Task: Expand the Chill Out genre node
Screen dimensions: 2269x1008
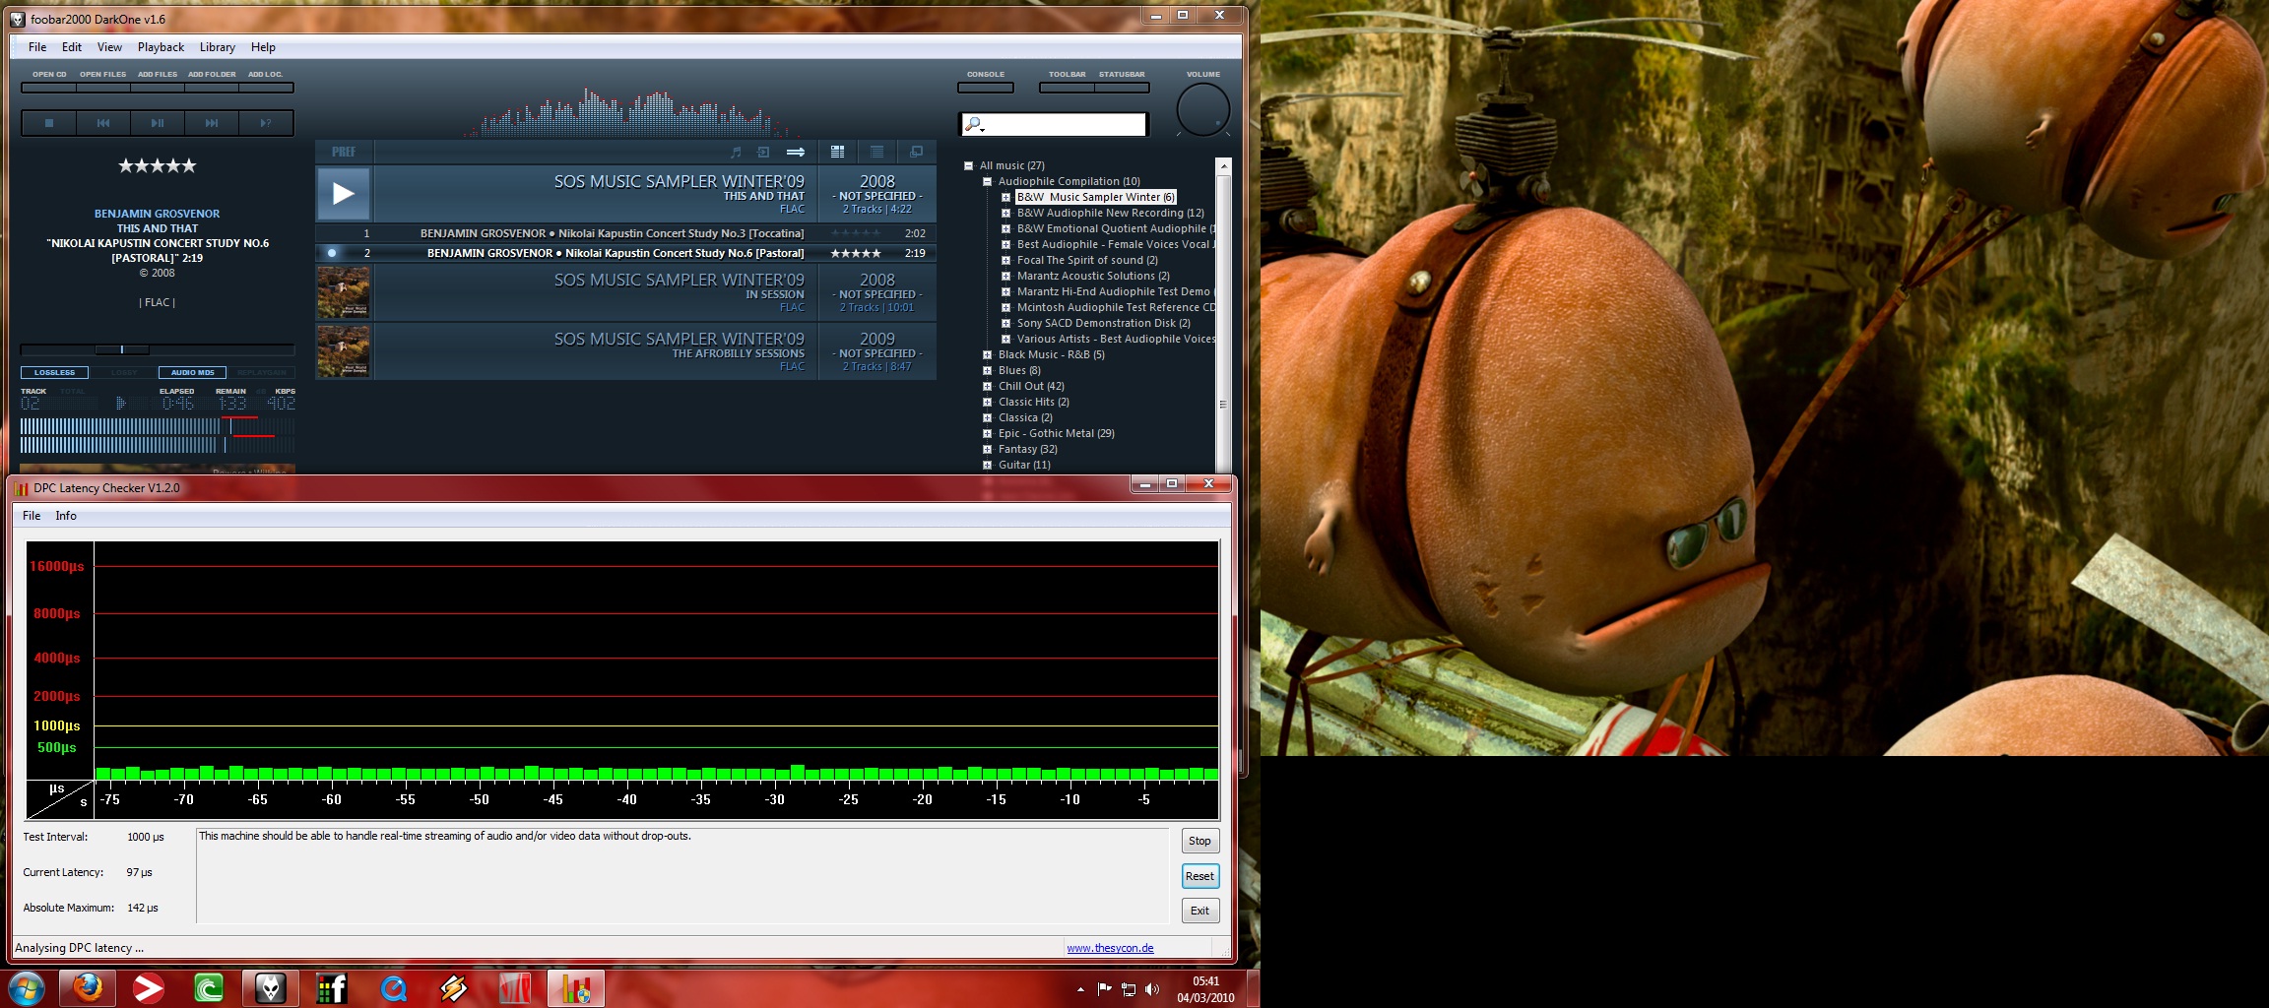Action: [987, 386]
